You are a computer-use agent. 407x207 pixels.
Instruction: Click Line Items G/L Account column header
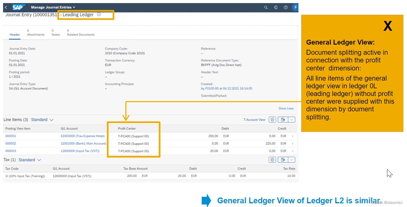(69, 129)
